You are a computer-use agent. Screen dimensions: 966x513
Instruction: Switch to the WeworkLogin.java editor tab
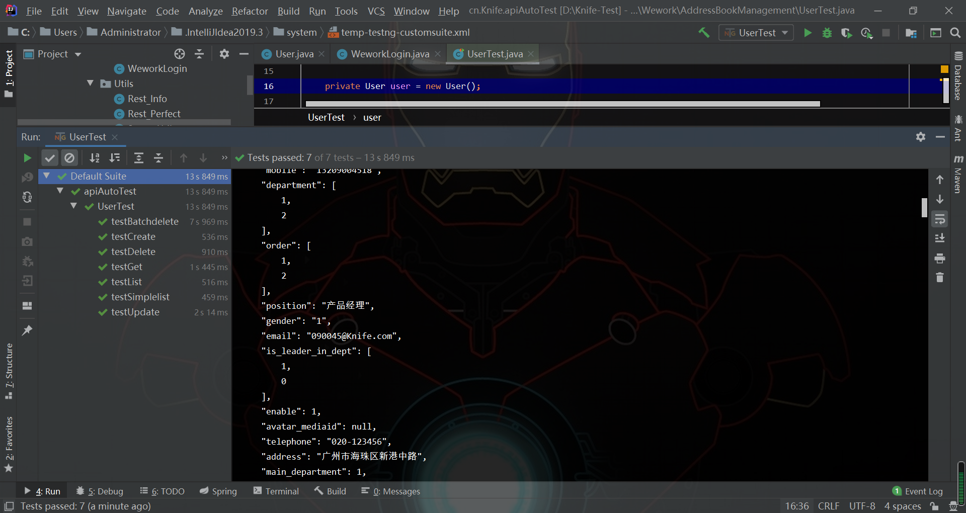coord(389,54)
